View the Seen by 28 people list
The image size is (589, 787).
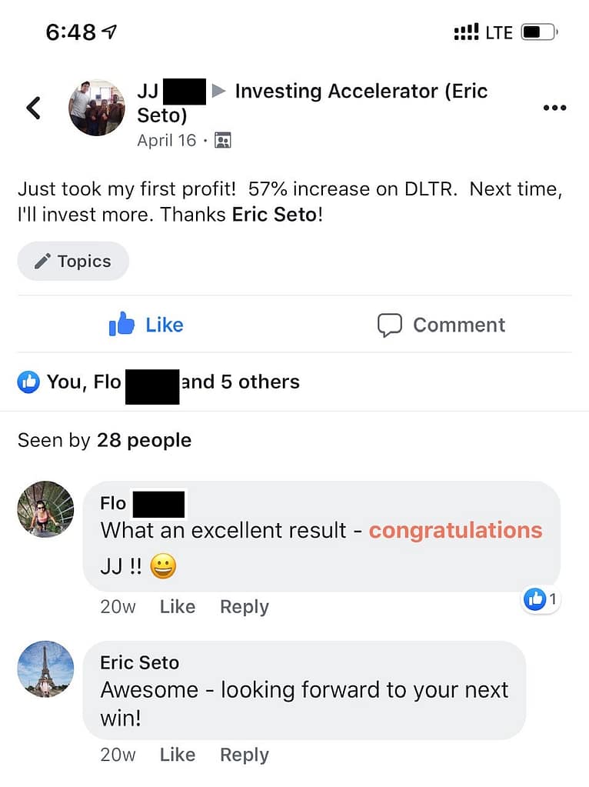pos(104,440)
